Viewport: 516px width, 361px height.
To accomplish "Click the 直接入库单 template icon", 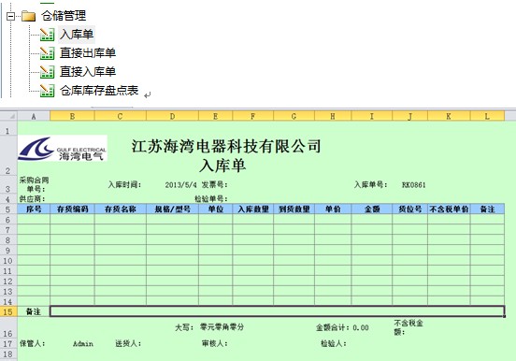I will tap(47, 72).
